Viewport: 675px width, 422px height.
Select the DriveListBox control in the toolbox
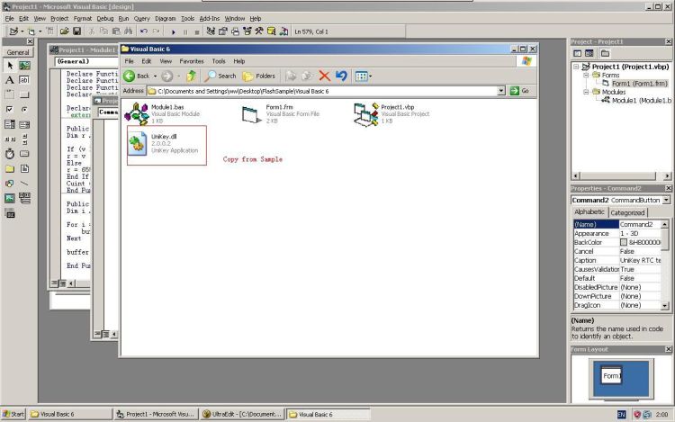24,154
